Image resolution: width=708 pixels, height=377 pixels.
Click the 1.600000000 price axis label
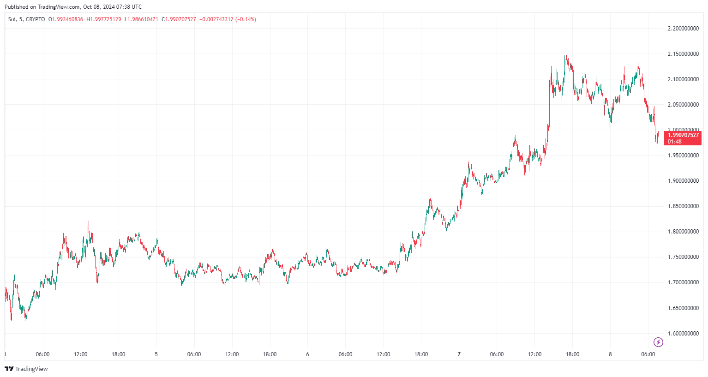tap(683, 333)
